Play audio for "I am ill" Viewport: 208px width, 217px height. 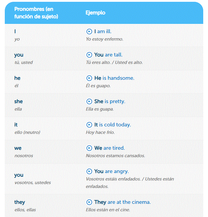point(89,31)
